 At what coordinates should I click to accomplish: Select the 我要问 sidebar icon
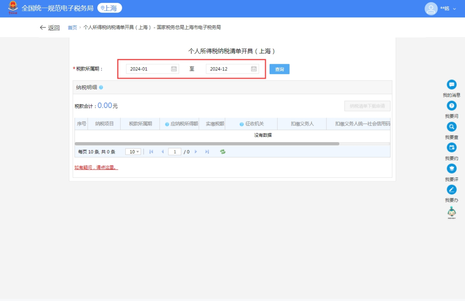click(x=451, y=106)
